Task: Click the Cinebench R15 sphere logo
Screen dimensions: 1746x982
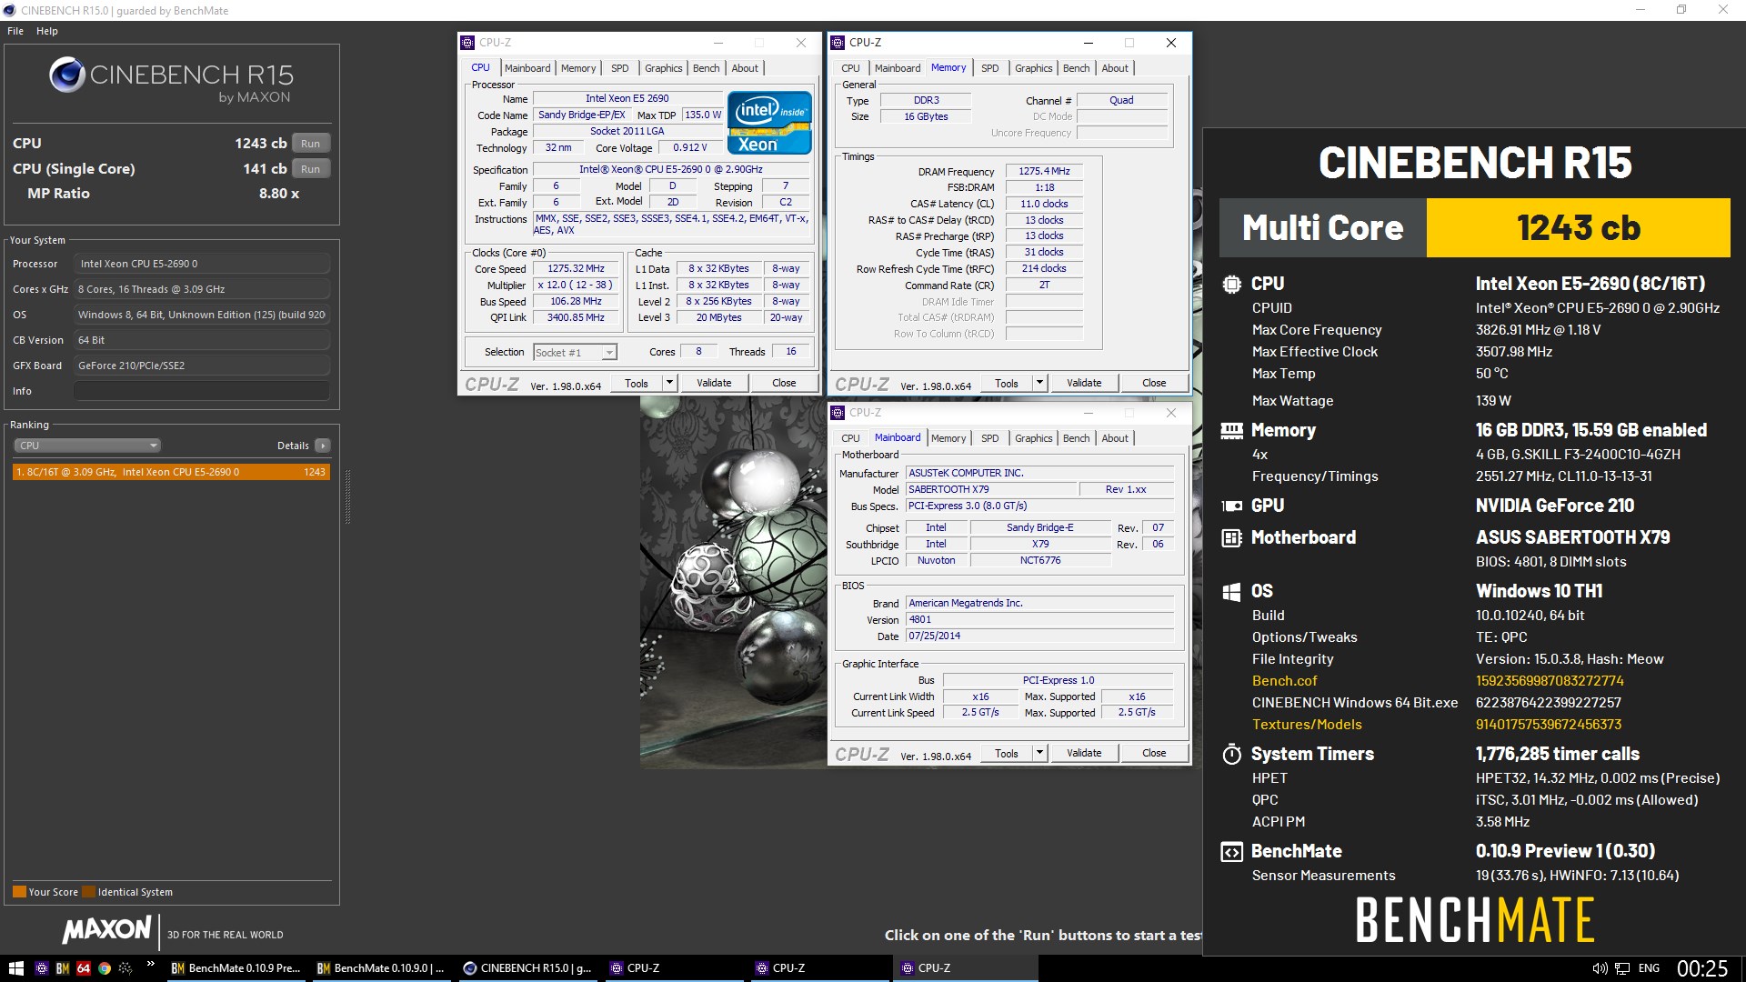Action: pos(67,75)
